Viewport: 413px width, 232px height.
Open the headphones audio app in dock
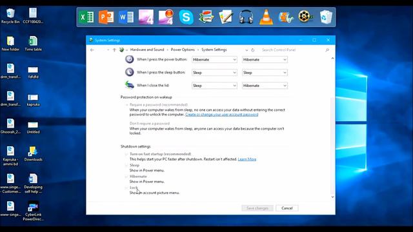coord(246,17)
